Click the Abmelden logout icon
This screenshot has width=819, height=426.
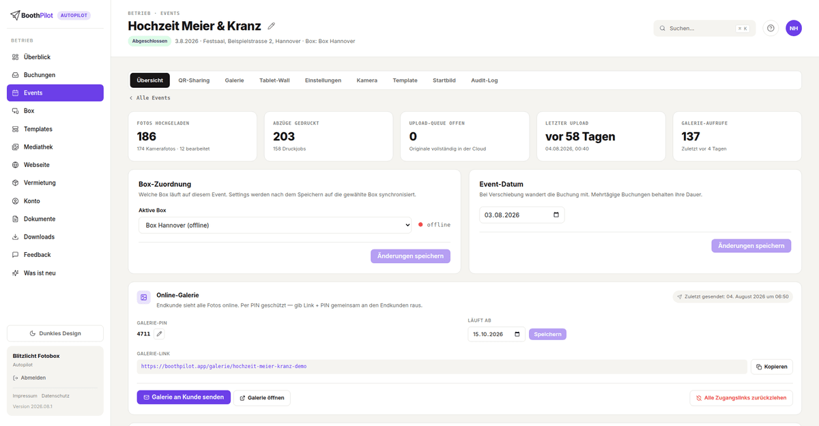point(16,378)
